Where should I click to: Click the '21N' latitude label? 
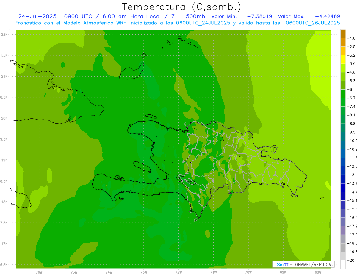[5, 77]
